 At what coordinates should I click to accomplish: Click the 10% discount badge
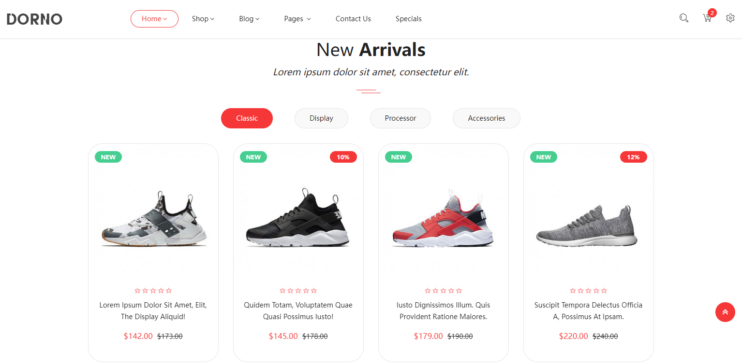343,157
